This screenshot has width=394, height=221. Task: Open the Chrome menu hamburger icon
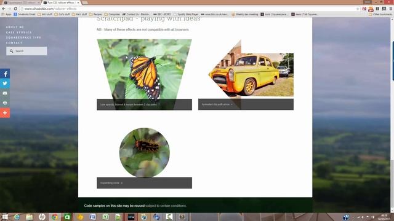(x=391, y=9)
